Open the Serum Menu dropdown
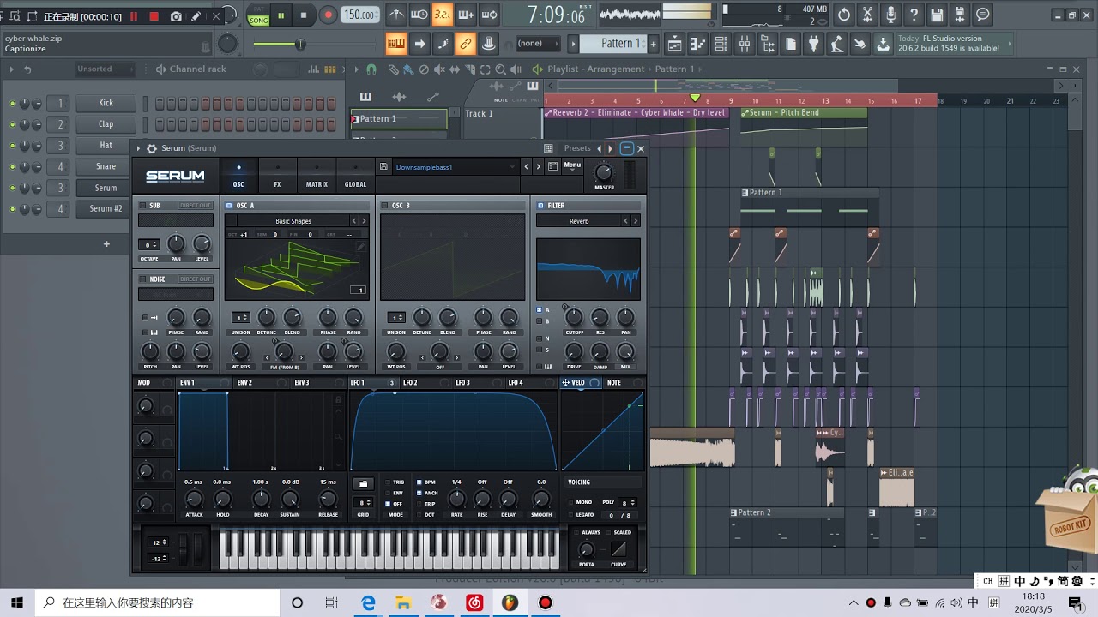The image size is (1098, 617). point(572,165)
